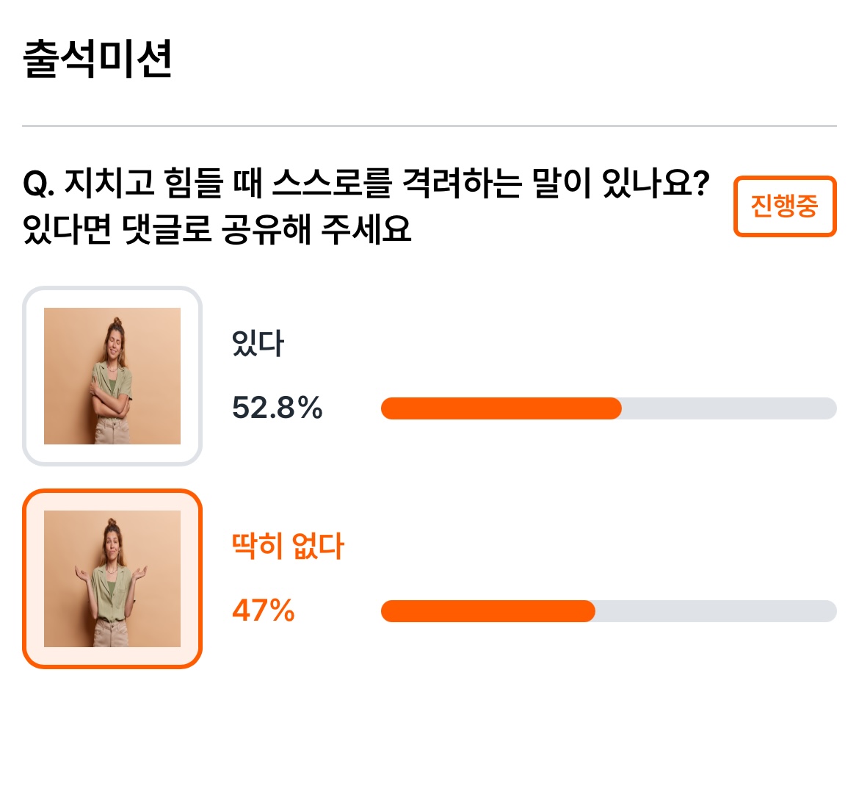Click the Q. prefix of the poll question

click(38, 184)
